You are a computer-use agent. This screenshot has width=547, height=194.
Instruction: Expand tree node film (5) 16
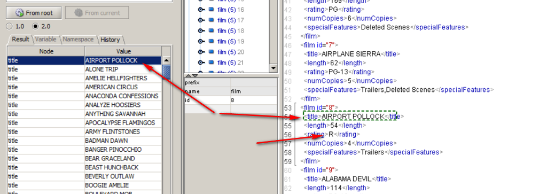pos(201,10)
